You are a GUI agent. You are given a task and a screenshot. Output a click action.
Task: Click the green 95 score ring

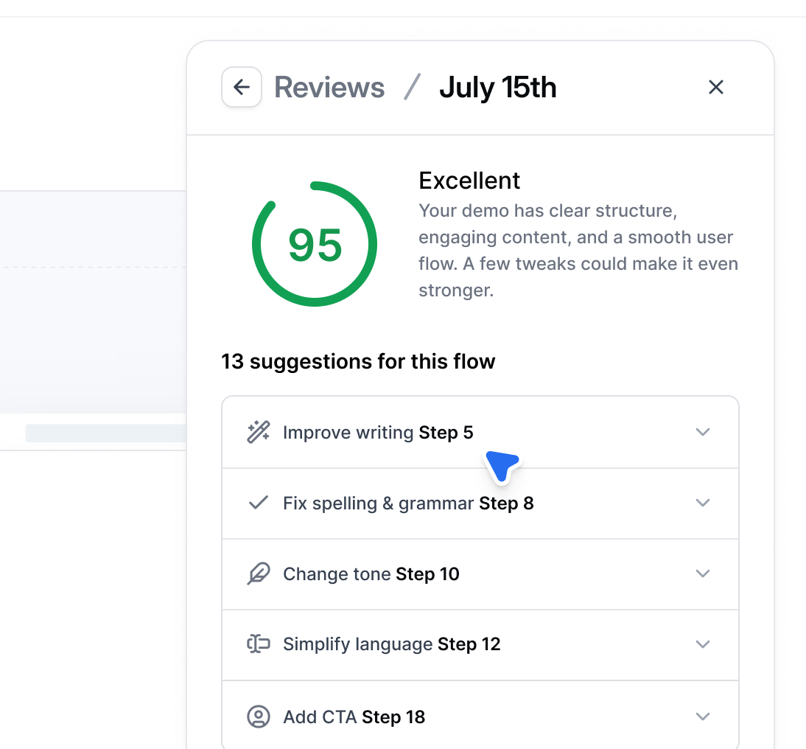(315, 244)
